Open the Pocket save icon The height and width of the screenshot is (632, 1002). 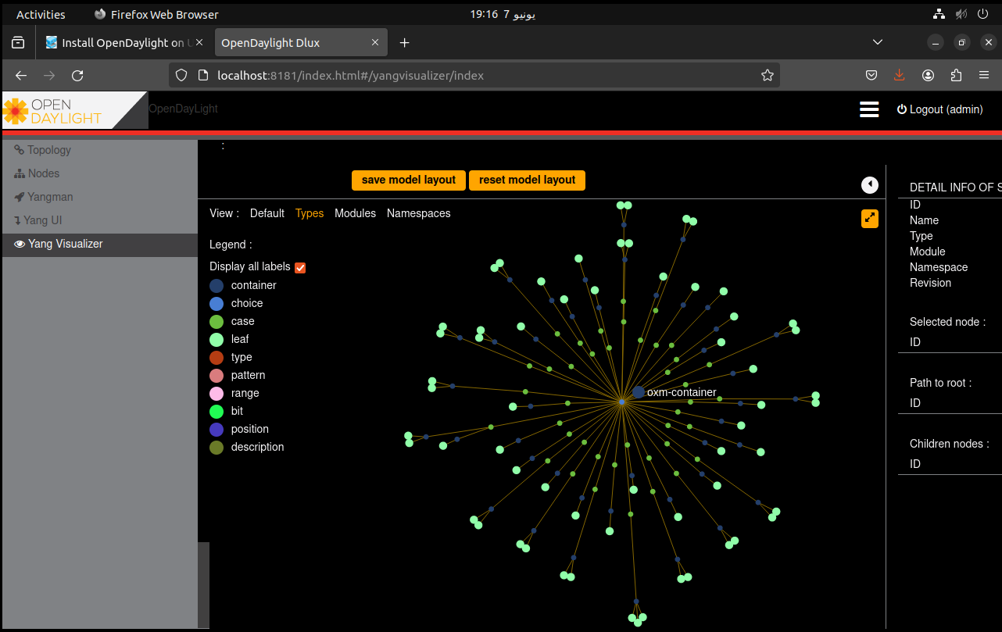(871, 76)
